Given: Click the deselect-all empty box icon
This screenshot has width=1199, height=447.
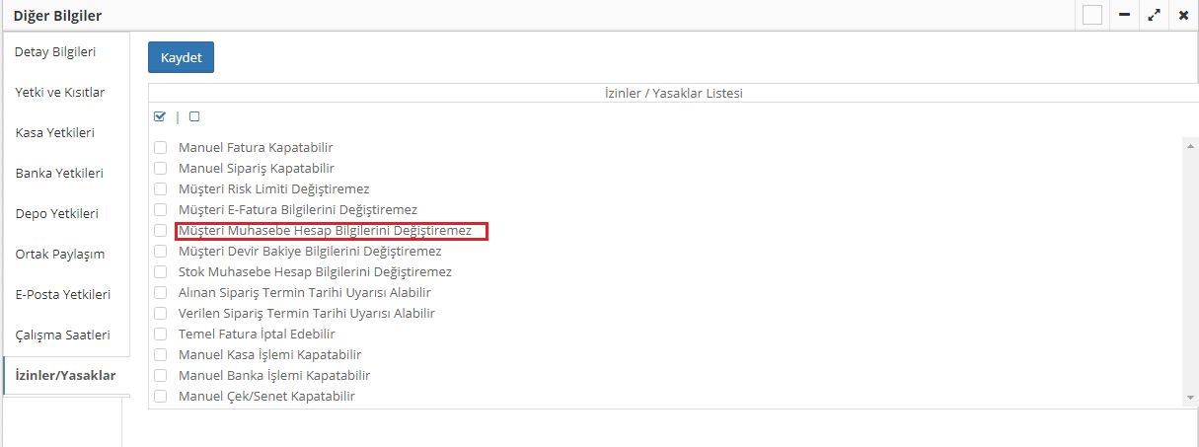Looking at the screenshot, I should 194,116.
